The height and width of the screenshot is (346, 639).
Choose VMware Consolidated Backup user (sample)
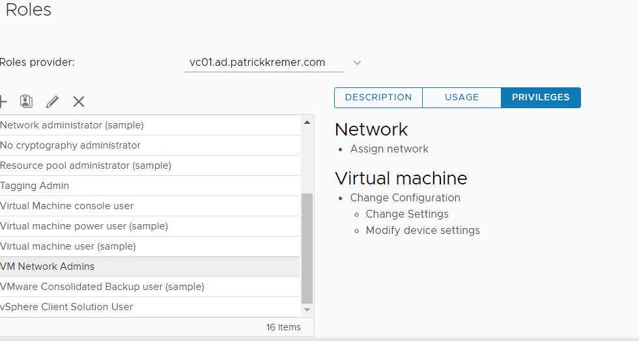102,287
